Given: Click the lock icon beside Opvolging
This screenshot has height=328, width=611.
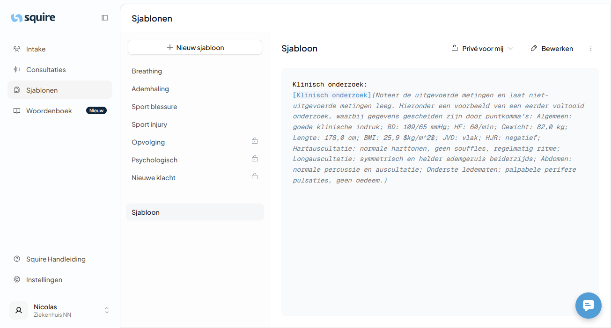Looking at the screenshot, I should [x=255, y=141].
